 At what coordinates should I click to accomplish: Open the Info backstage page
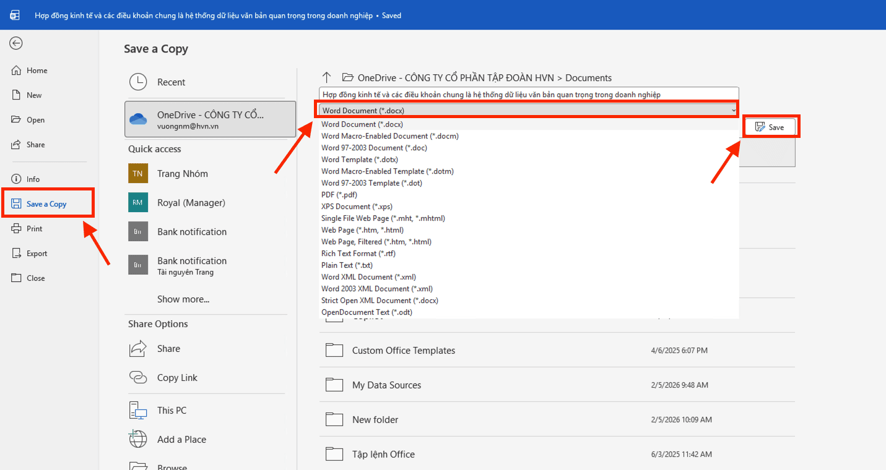[33, 179]
